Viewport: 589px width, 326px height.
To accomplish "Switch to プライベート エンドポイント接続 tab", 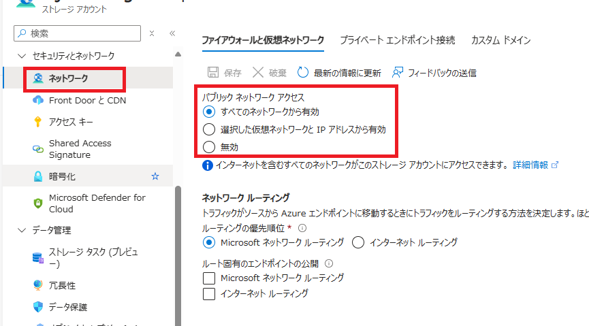I will point(398,39).
